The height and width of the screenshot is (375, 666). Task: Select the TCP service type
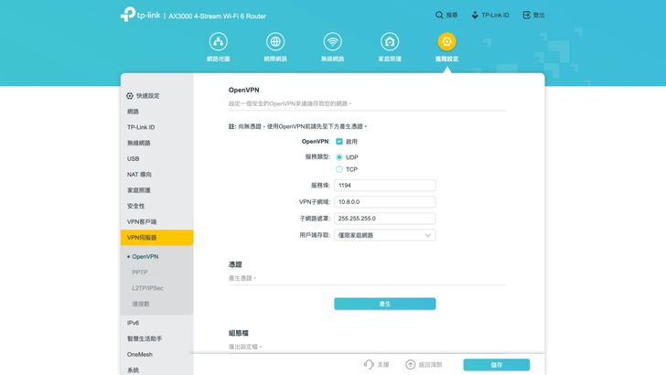click(x=339, y=169)
